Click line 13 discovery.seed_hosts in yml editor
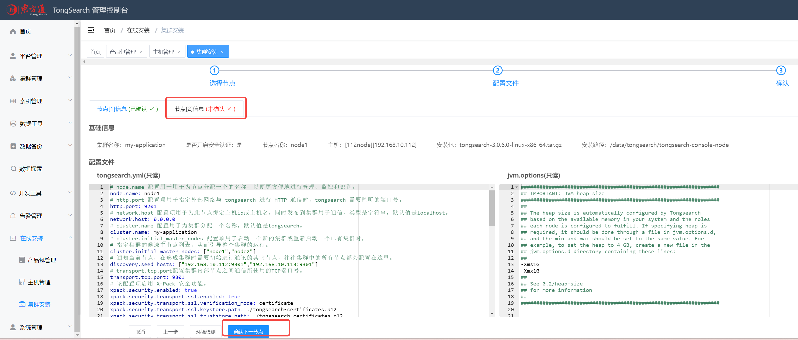The width and height of the screenshot is (798, 340). (214, 264)
